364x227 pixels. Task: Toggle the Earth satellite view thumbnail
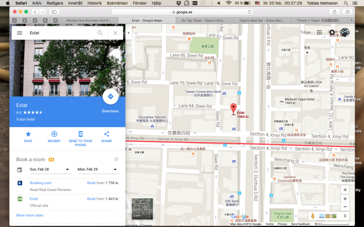[x=142, y=208]
